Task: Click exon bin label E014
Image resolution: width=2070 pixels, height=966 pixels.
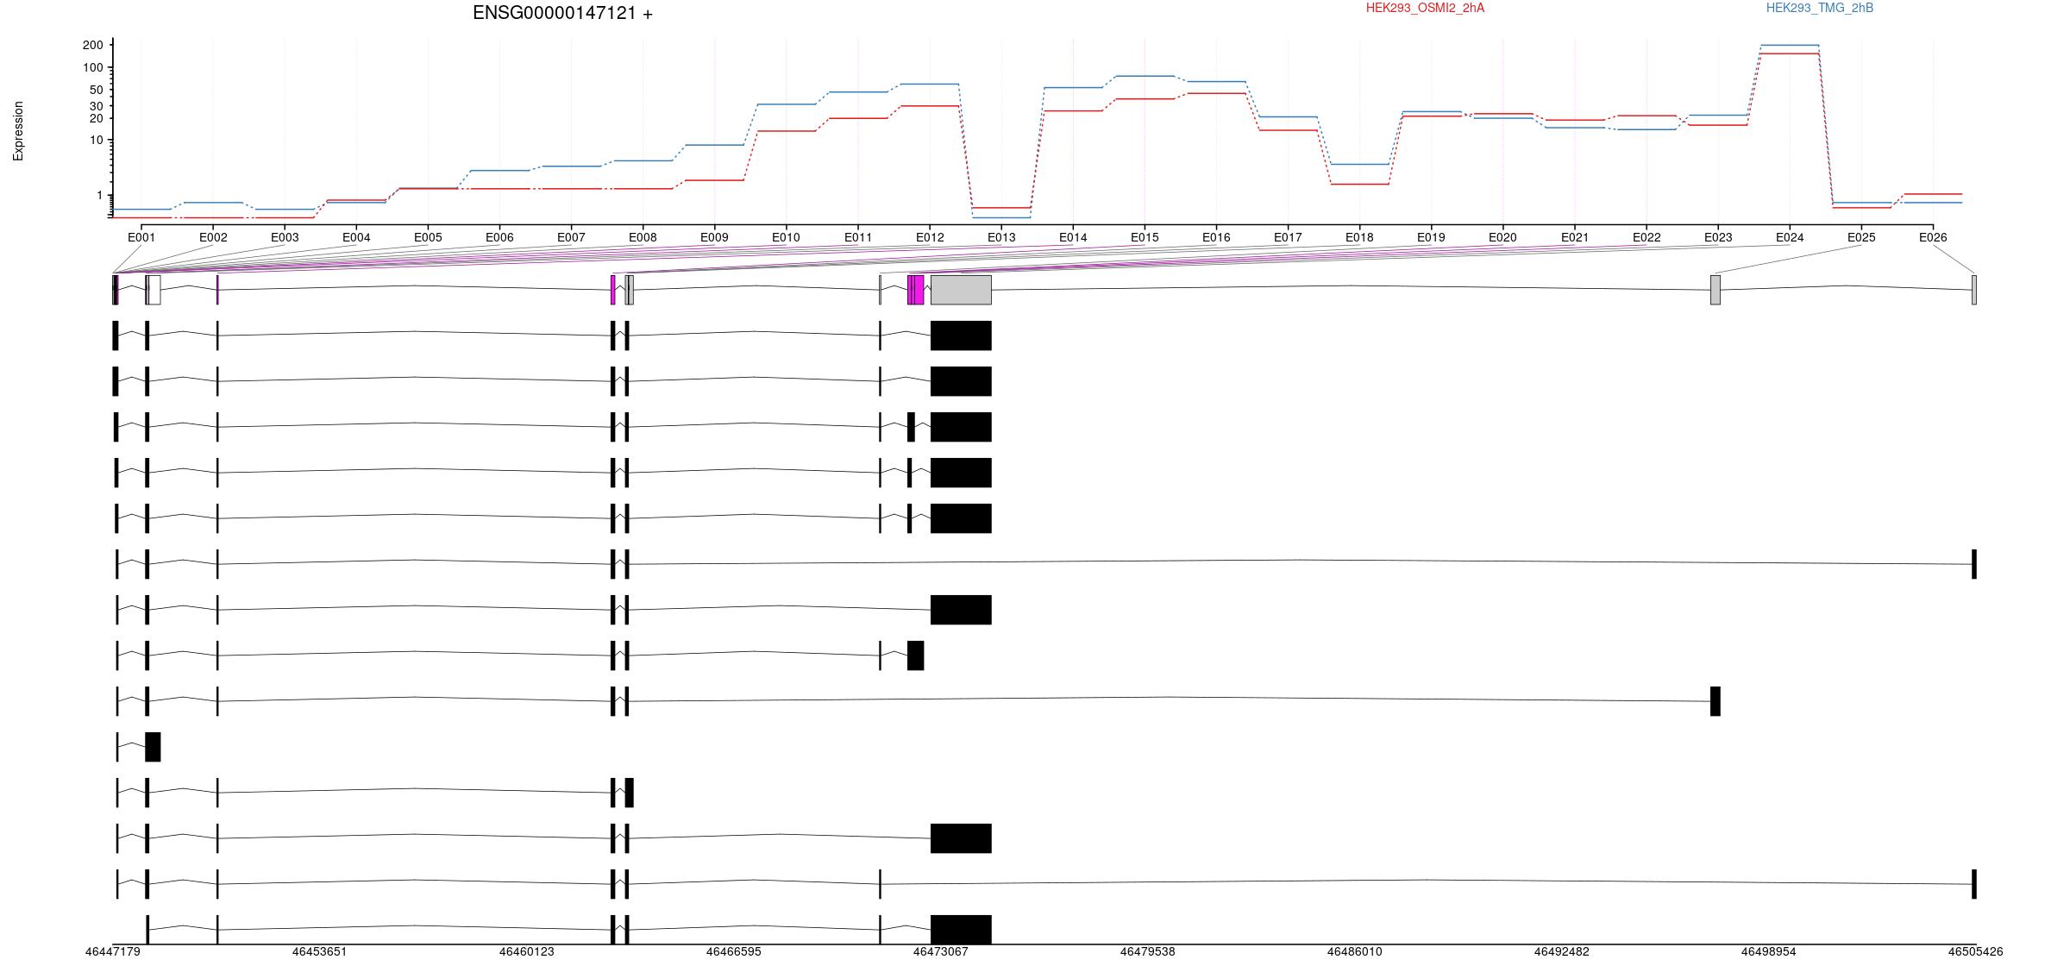Action: tap(1073, 237)
